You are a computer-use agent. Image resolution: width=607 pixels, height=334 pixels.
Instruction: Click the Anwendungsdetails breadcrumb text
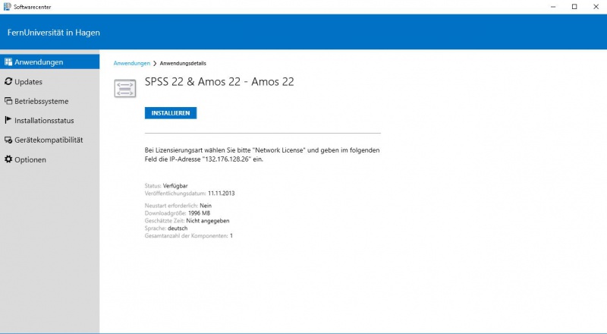[x=183, y=63]
